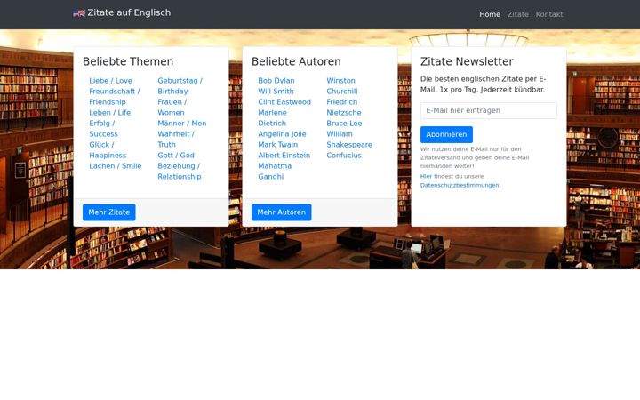The width and height of the screenshot is (640, 400).
Task: Open the Zitate menu item
Action: pyautogui.click(x=518, y=14)
